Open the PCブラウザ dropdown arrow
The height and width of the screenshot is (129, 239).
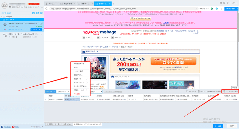point(237,9)
